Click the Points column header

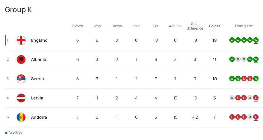[x=215, y=26]
